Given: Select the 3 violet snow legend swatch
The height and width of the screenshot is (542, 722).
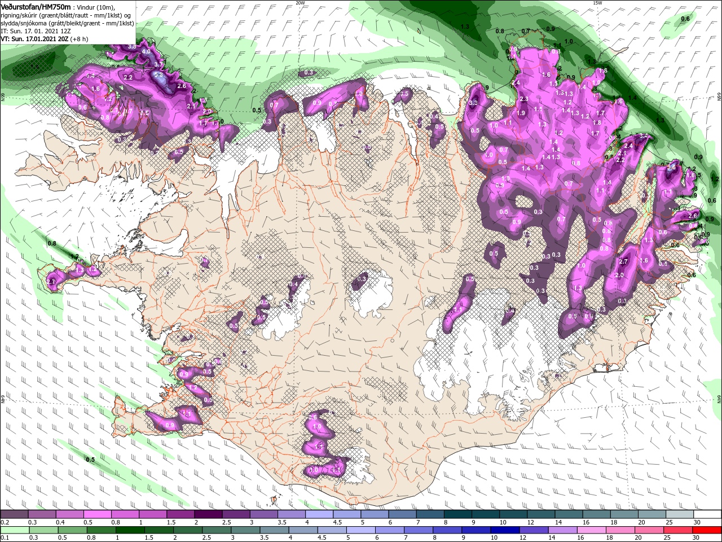Looking at the screenshot, I should tap(263, 514).
